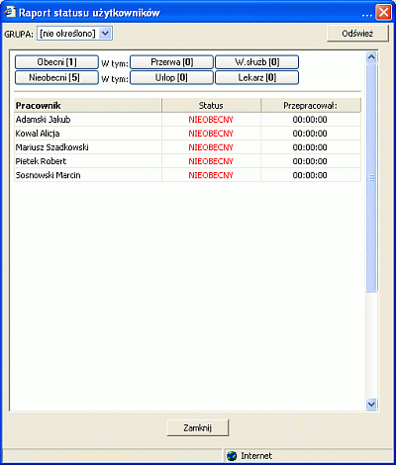396x465 pixels.
Task: Click the scroll down arrow
Action: 371,404
